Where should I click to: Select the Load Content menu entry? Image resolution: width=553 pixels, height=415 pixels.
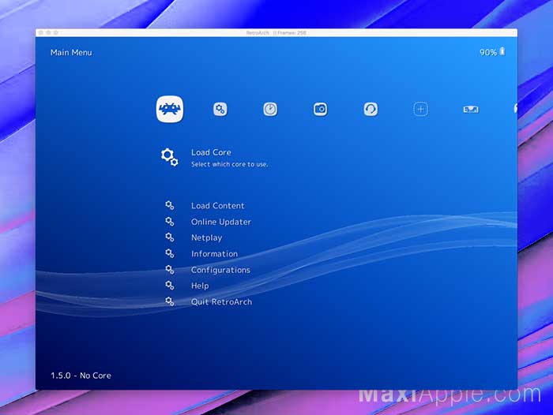click(217, 206)
